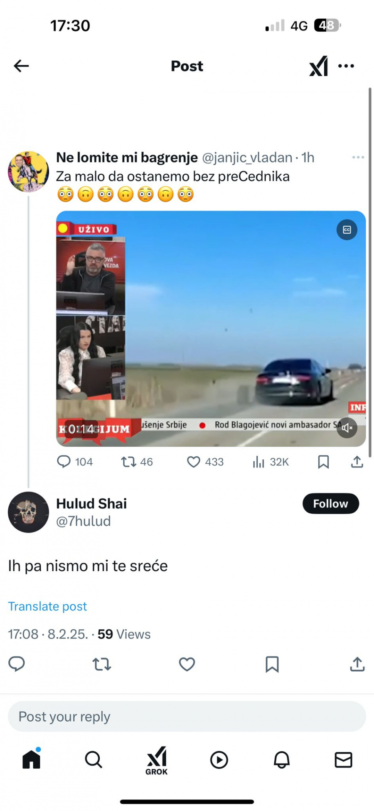Tap the Post your reply field

pyautogui.click(x=187, y=717)
